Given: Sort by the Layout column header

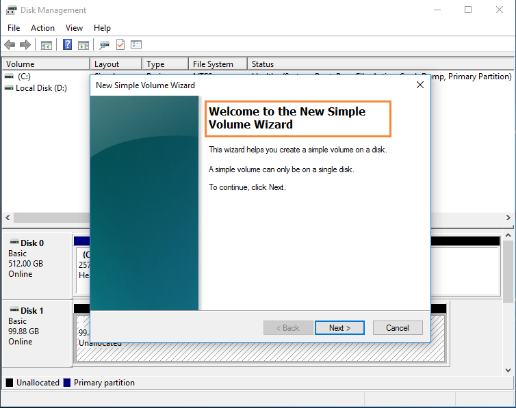Looking at the screenshot, I should tap(116, 64).
